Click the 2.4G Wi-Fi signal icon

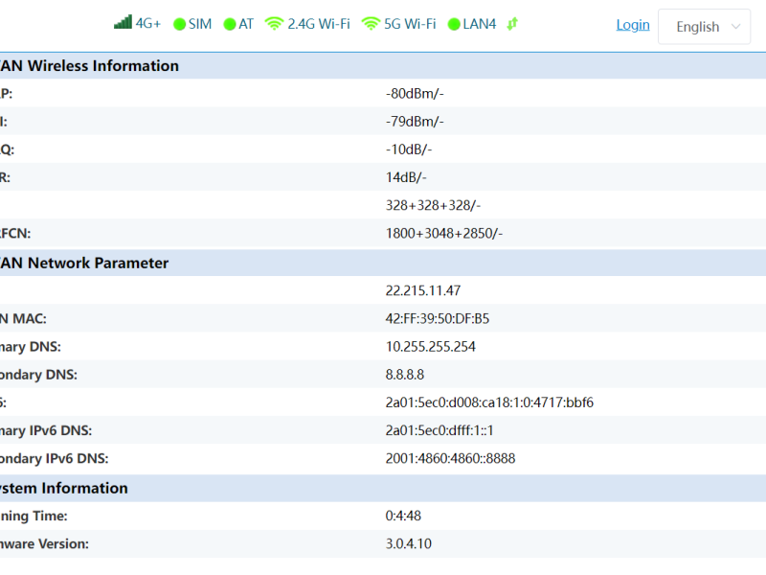point(275,24)
